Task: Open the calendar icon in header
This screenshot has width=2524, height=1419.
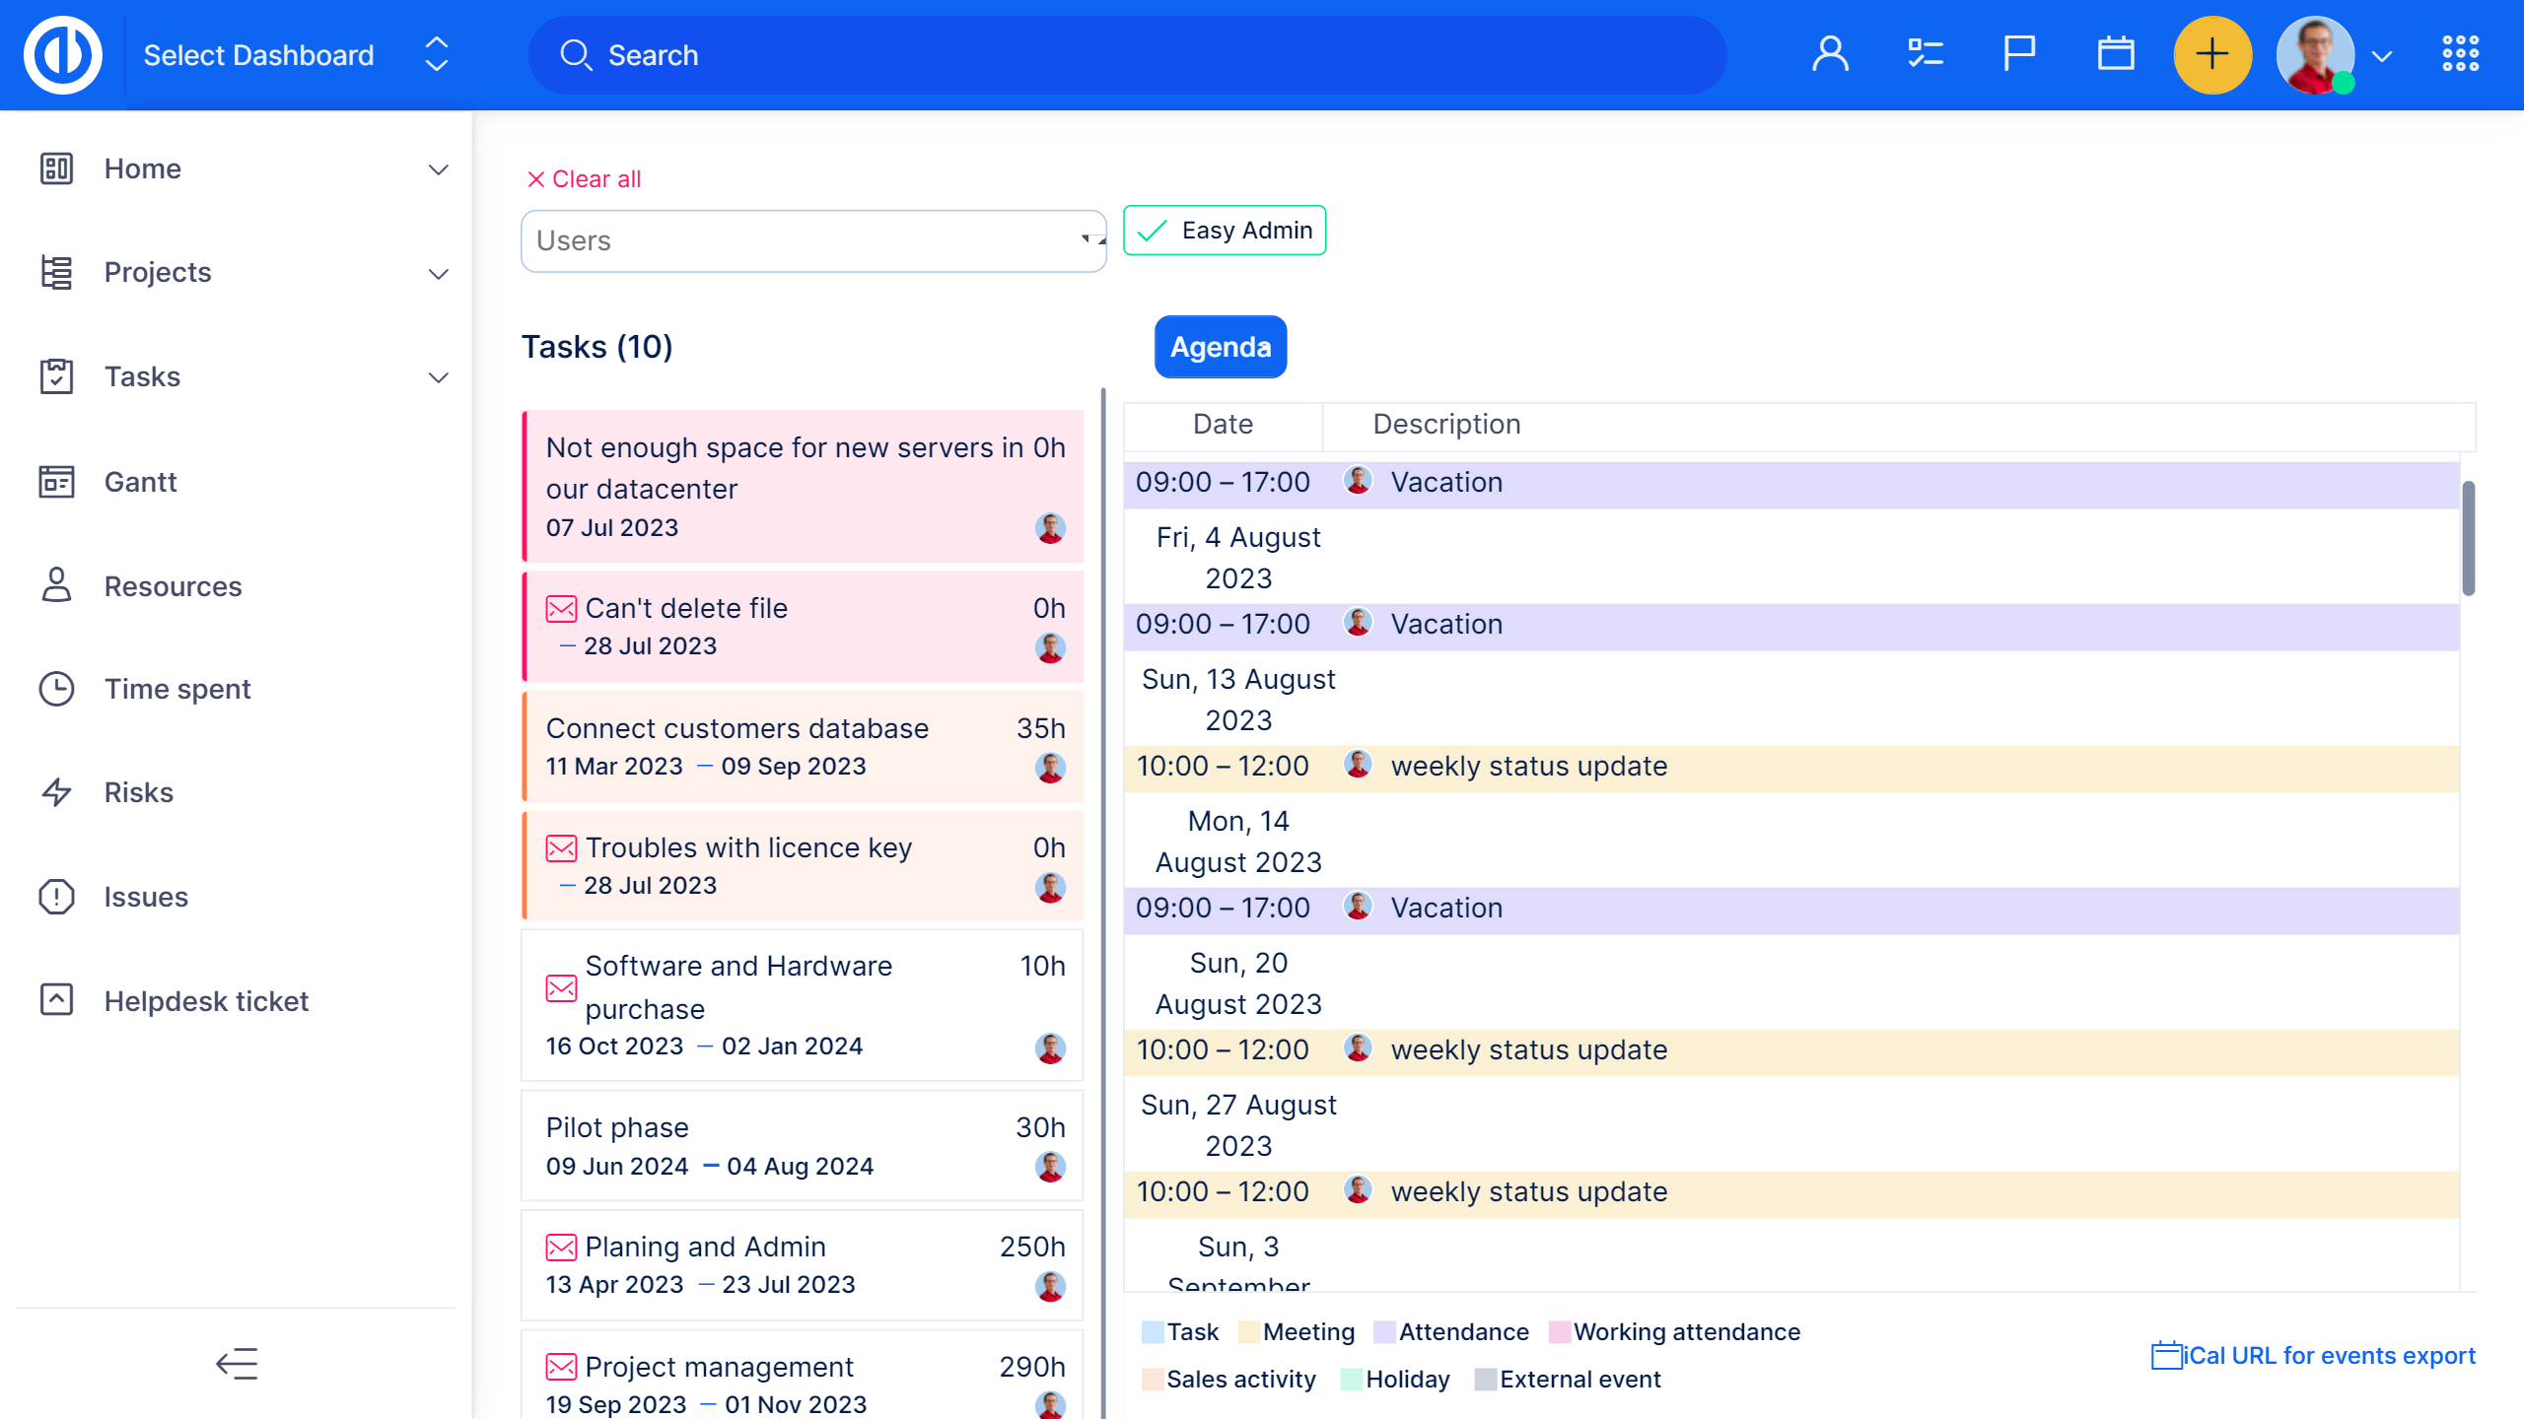Action: click(2115, 54)
